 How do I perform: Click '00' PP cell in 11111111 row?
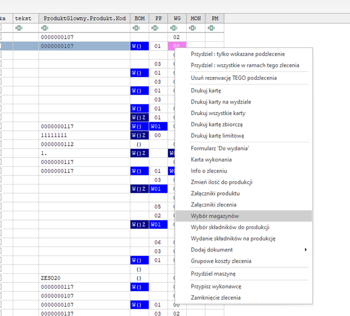click(159, 135)
